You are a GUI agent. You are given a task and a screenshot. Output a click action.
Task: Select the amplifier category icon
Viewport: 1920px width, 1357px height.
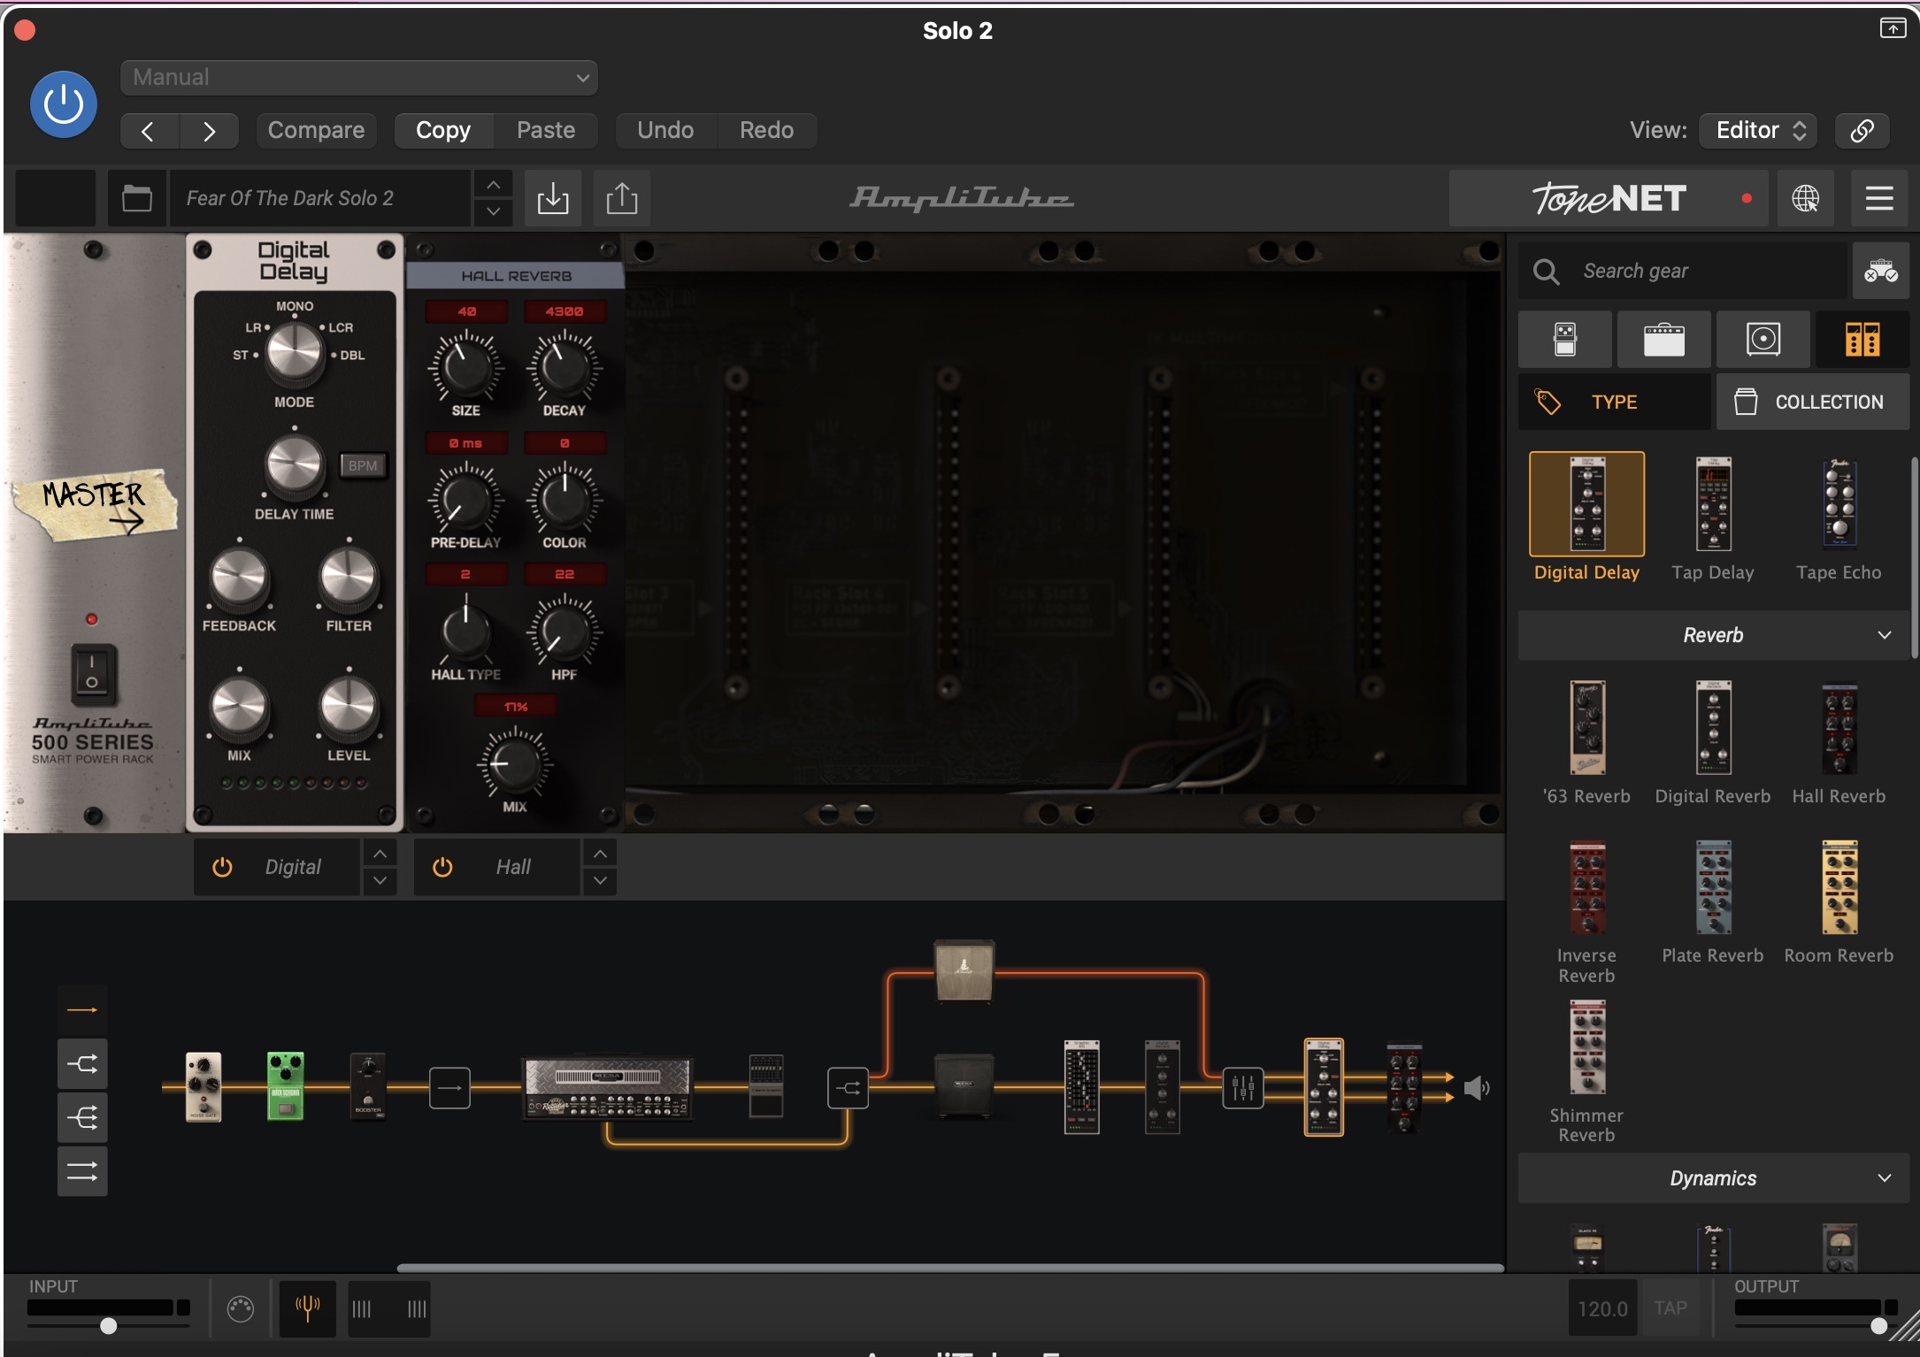(1664, 340)
